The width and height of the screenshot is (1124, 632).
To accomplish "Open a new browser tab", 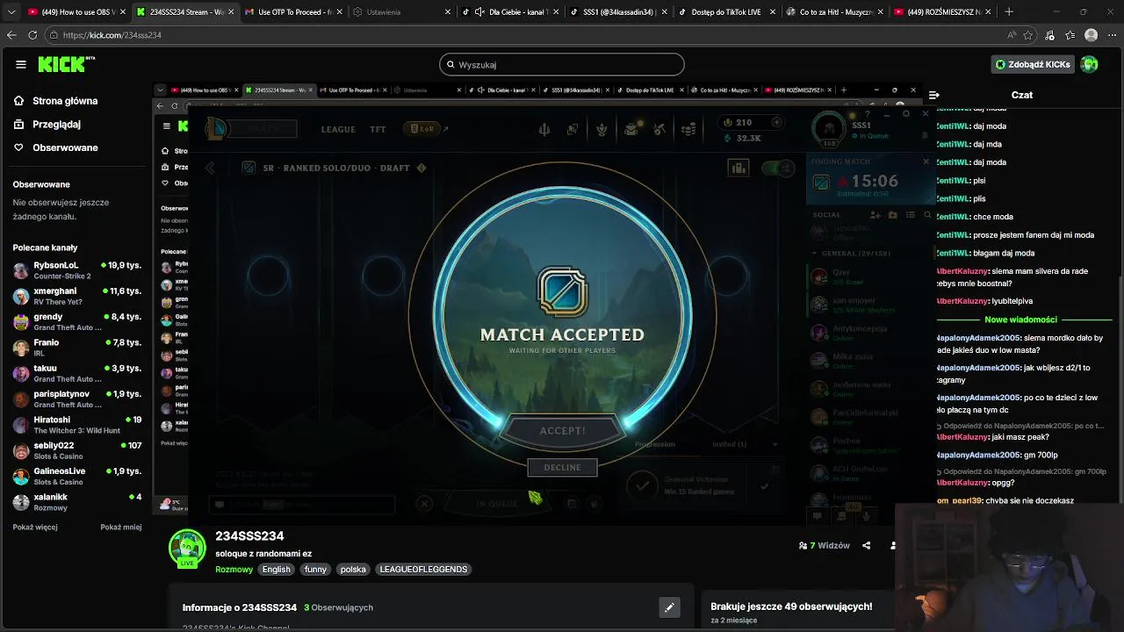I will 1009,12.
